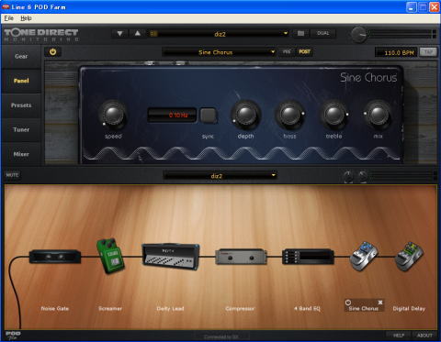Click the 110.0 BPM tempo field
The image size is (441, 342).
pos(396,52)
